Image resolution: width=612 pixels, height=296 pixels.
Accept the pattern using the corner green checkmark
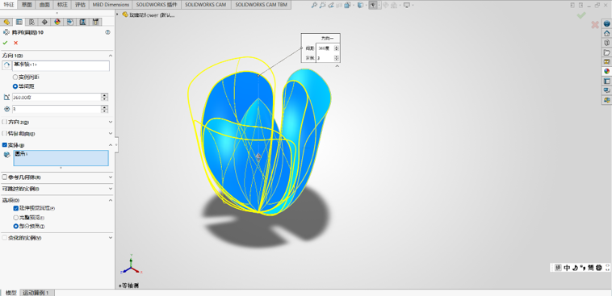click(x=581, y=15)
